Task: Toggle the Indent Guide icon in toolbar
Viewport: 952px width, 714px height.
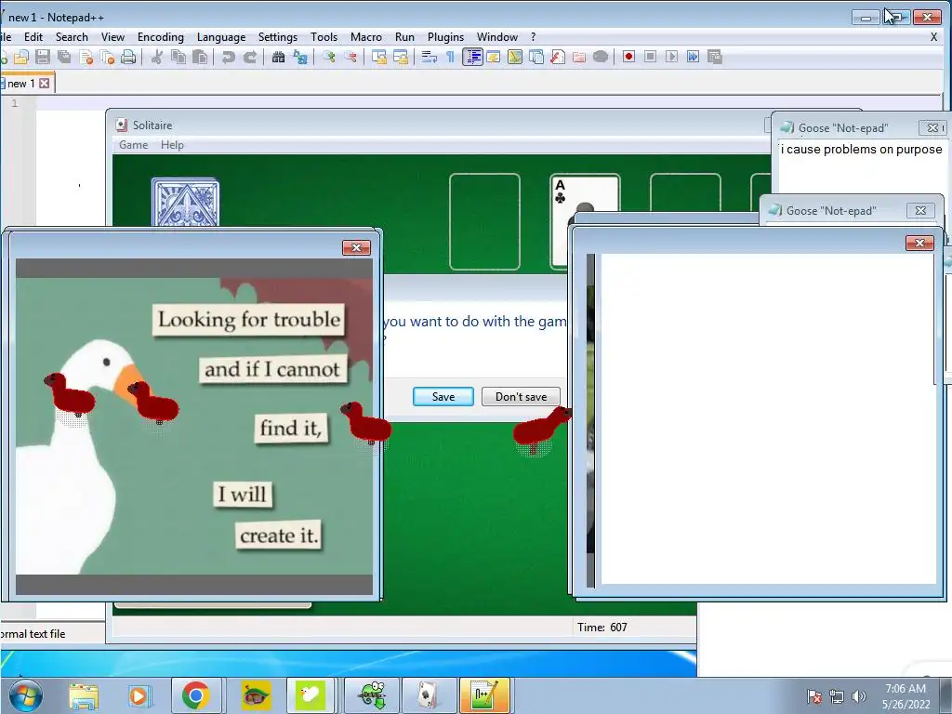Action: pyautogui.click(x=472, y=57)
